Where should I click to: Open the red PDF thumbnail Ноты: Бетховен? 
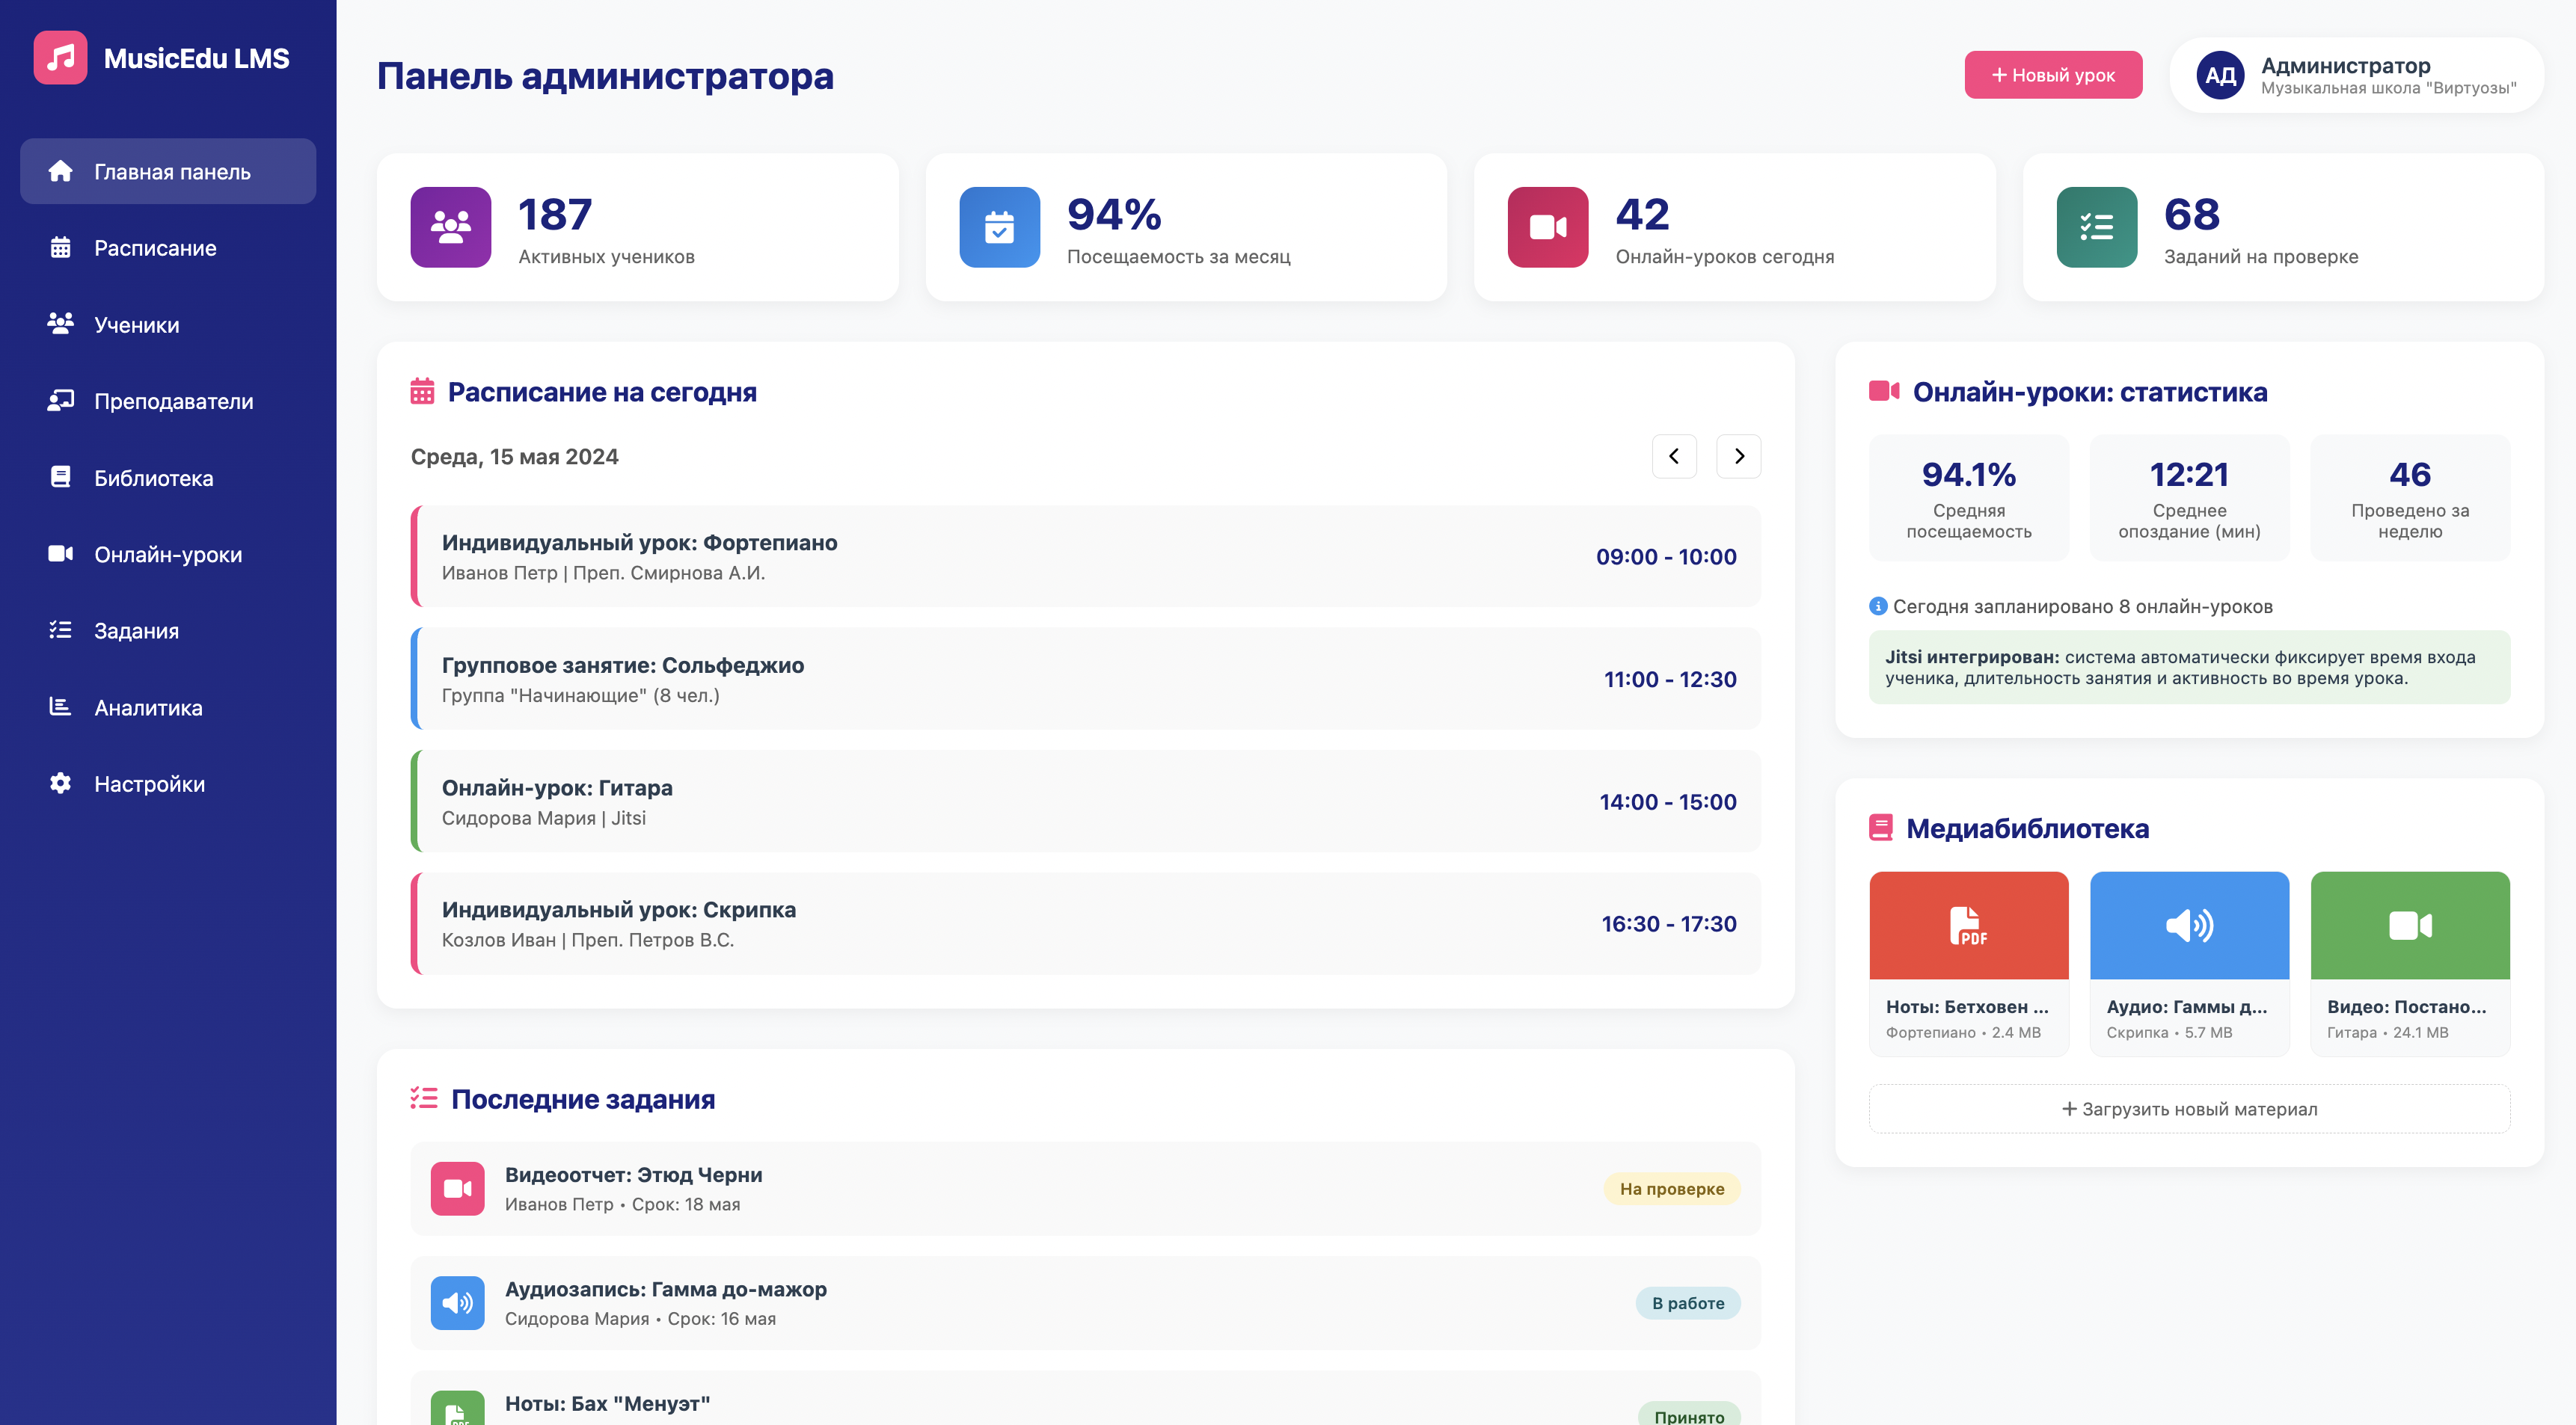click(x=1969, y=926)
